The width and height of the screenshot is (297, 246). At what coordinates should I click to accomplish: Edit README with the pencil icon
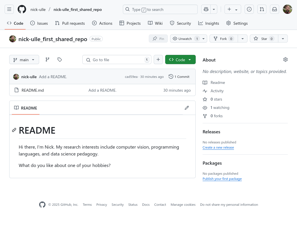pyautogui.click(x=187, y=108)
